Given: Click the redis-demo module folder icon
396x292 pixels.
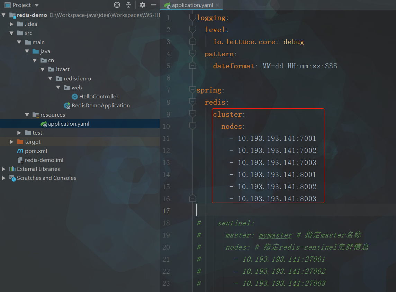Looking at the screenshot, I should pyautogui.click(x=12, y=15).
